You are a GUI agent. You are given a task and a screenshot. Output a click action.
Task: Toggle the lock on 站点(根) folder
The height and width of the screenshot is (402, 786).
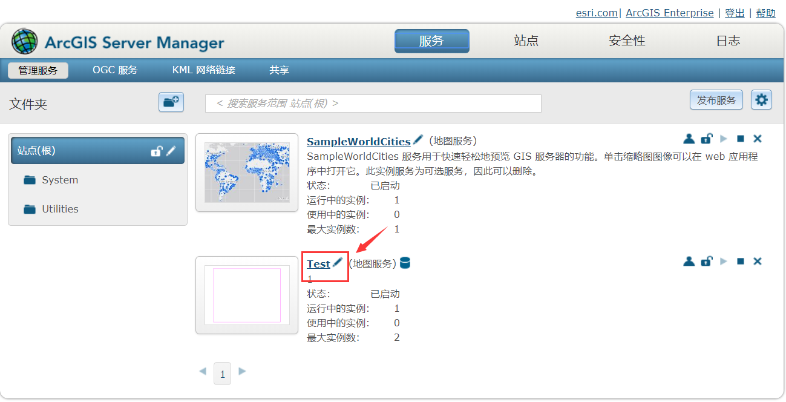(157, 151)
